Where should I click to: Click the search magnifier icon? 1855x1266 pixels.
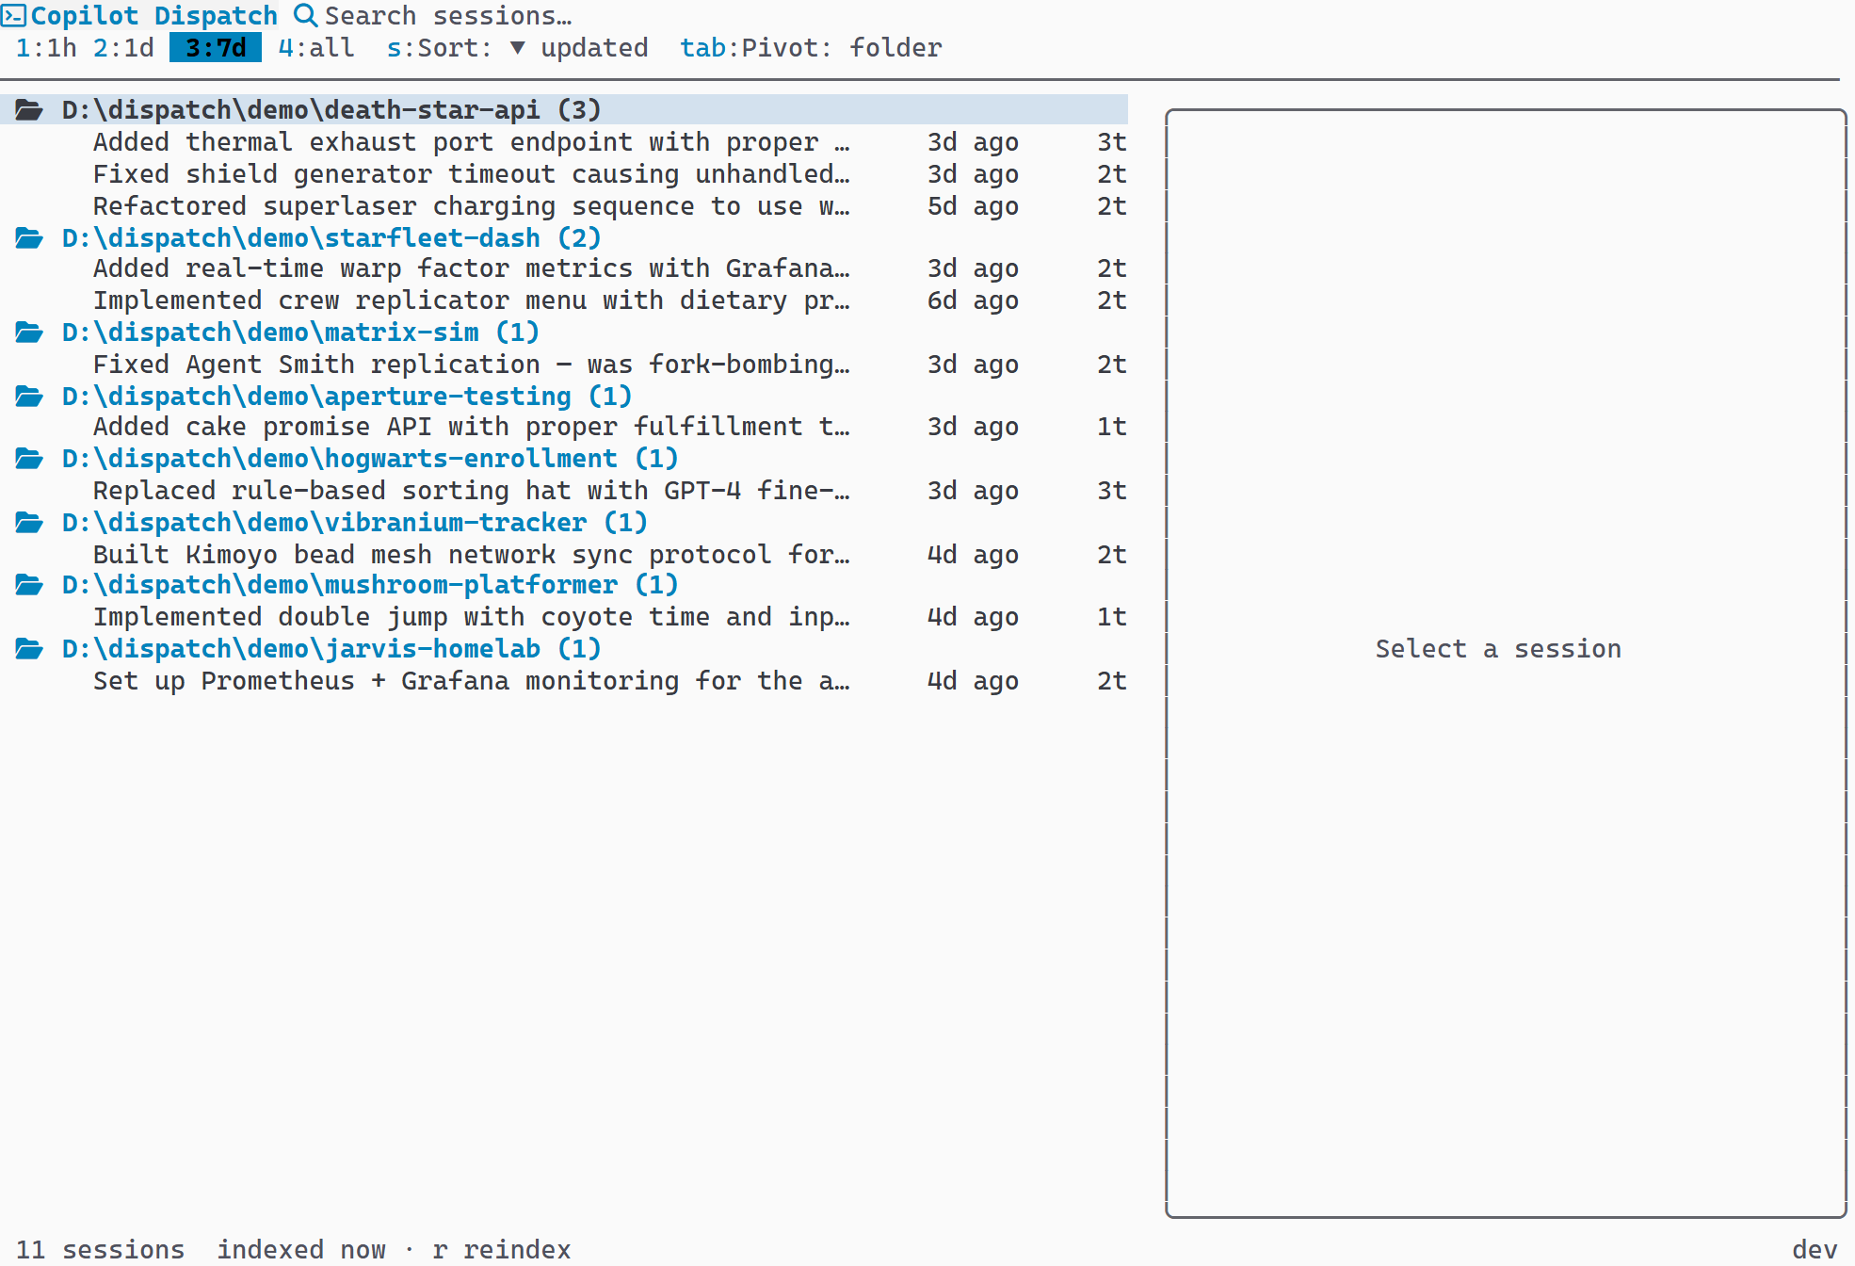coord(303,15)
